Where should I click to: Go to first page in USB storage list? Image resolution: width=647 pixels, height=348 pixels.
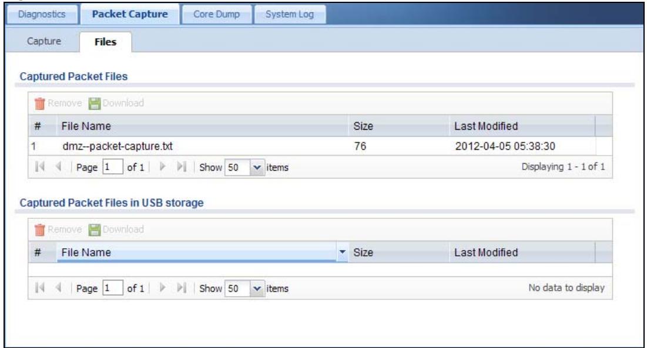[x=40, y=288]
